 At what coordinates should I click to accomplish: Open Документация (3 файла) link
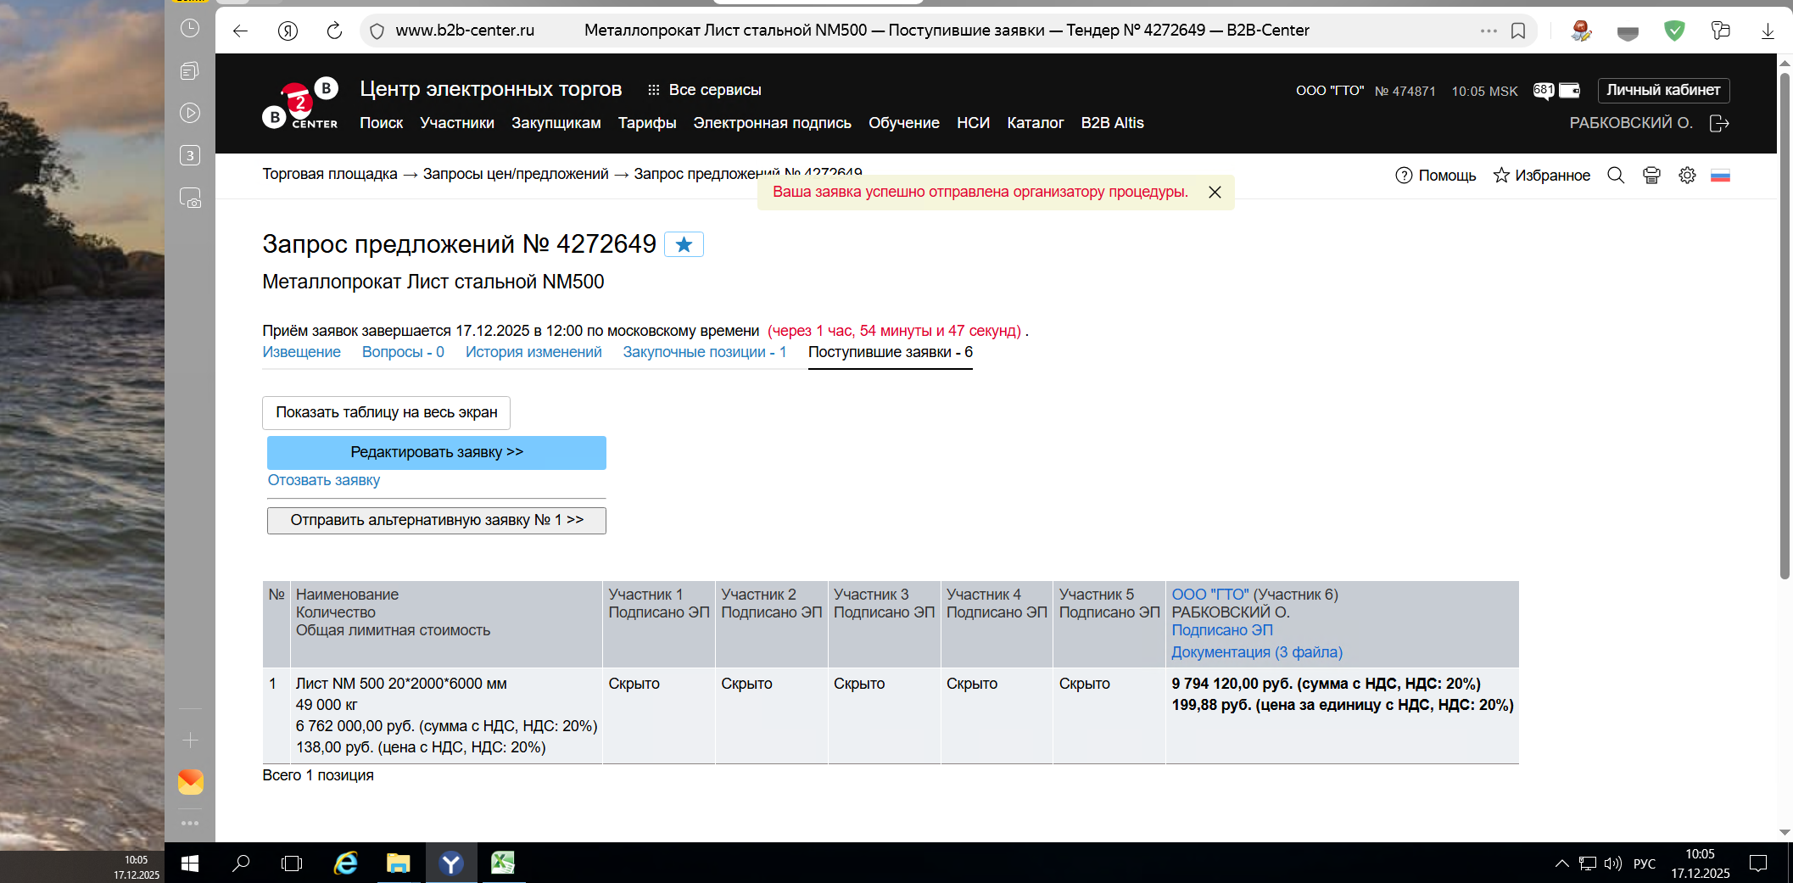click(1257, 652)
